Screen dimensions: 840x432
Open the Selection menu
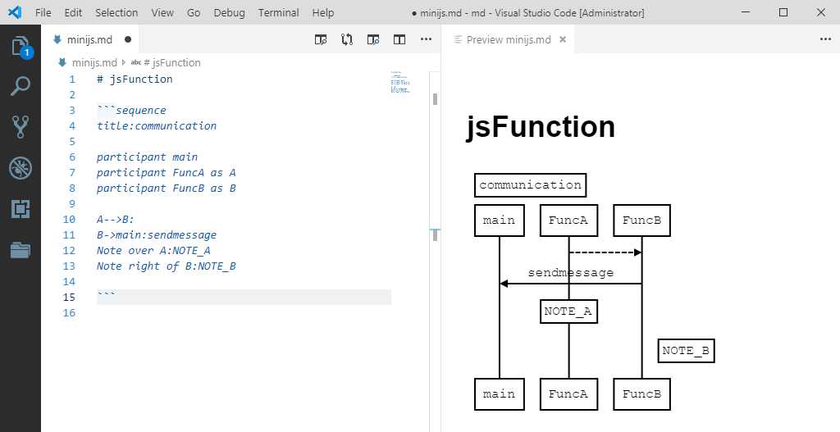pyautogui.click(x=116, y=12)
